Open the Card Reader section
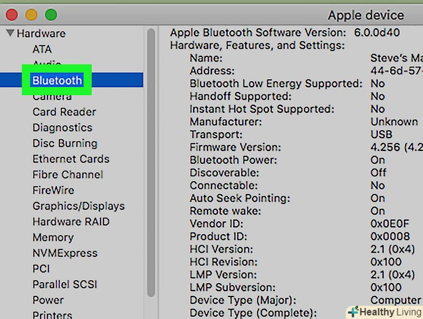The width and height of the screenshot is (423, 319). [64, 112]
